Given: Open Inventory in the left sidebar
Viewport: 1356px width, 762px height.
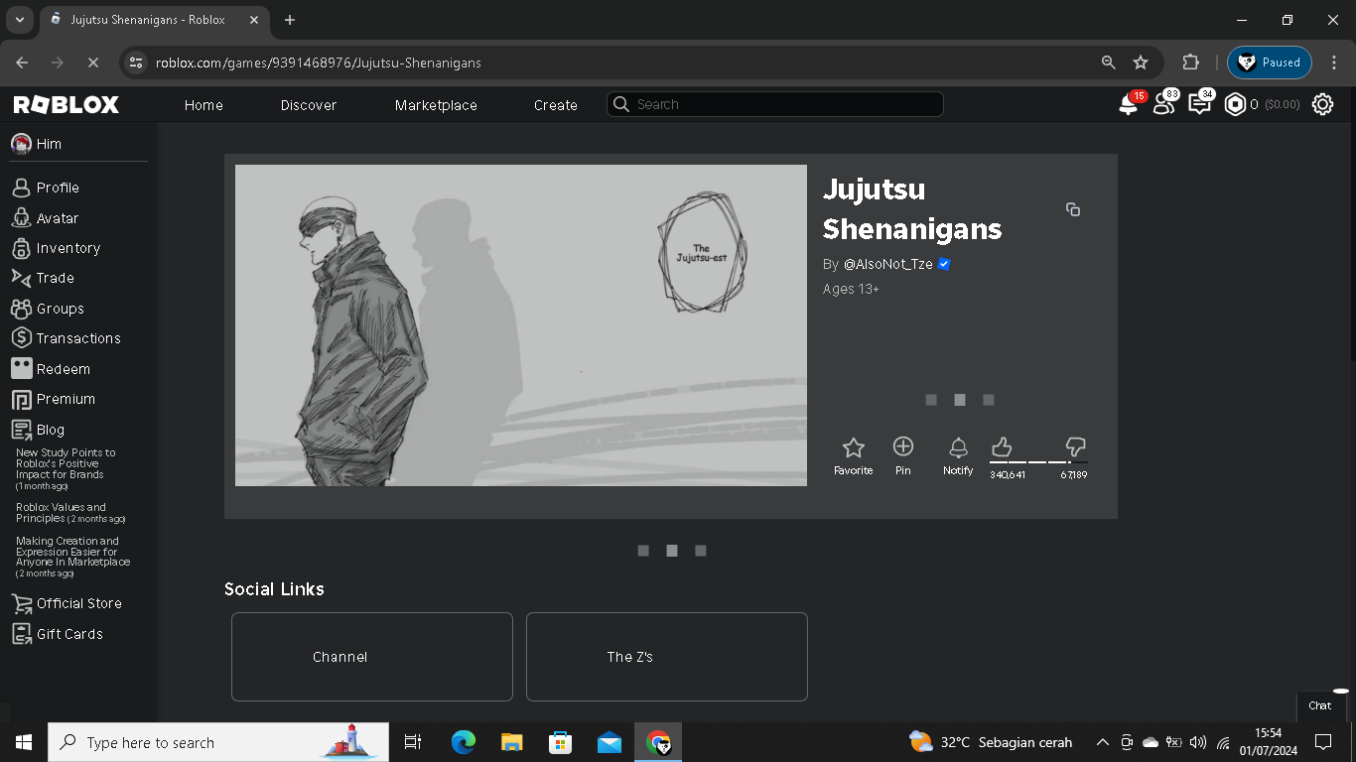Looking at the screenshot, I should point(68,248).
